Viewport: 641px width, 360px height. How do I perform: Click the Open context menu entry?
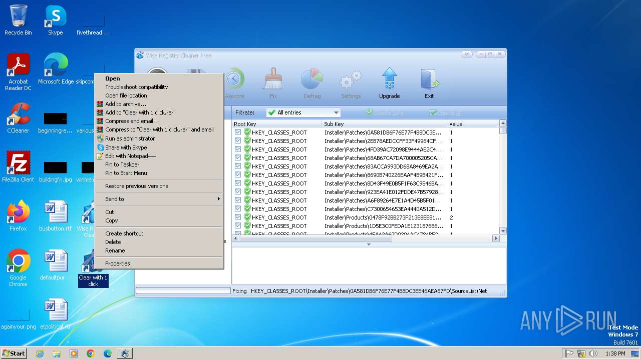[x=159, y=78]
